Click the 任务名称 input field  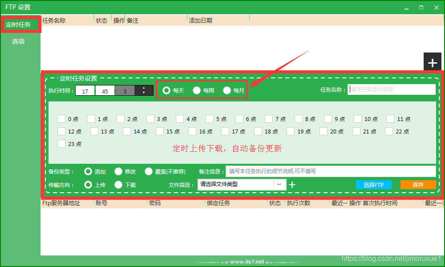point(392,89)
